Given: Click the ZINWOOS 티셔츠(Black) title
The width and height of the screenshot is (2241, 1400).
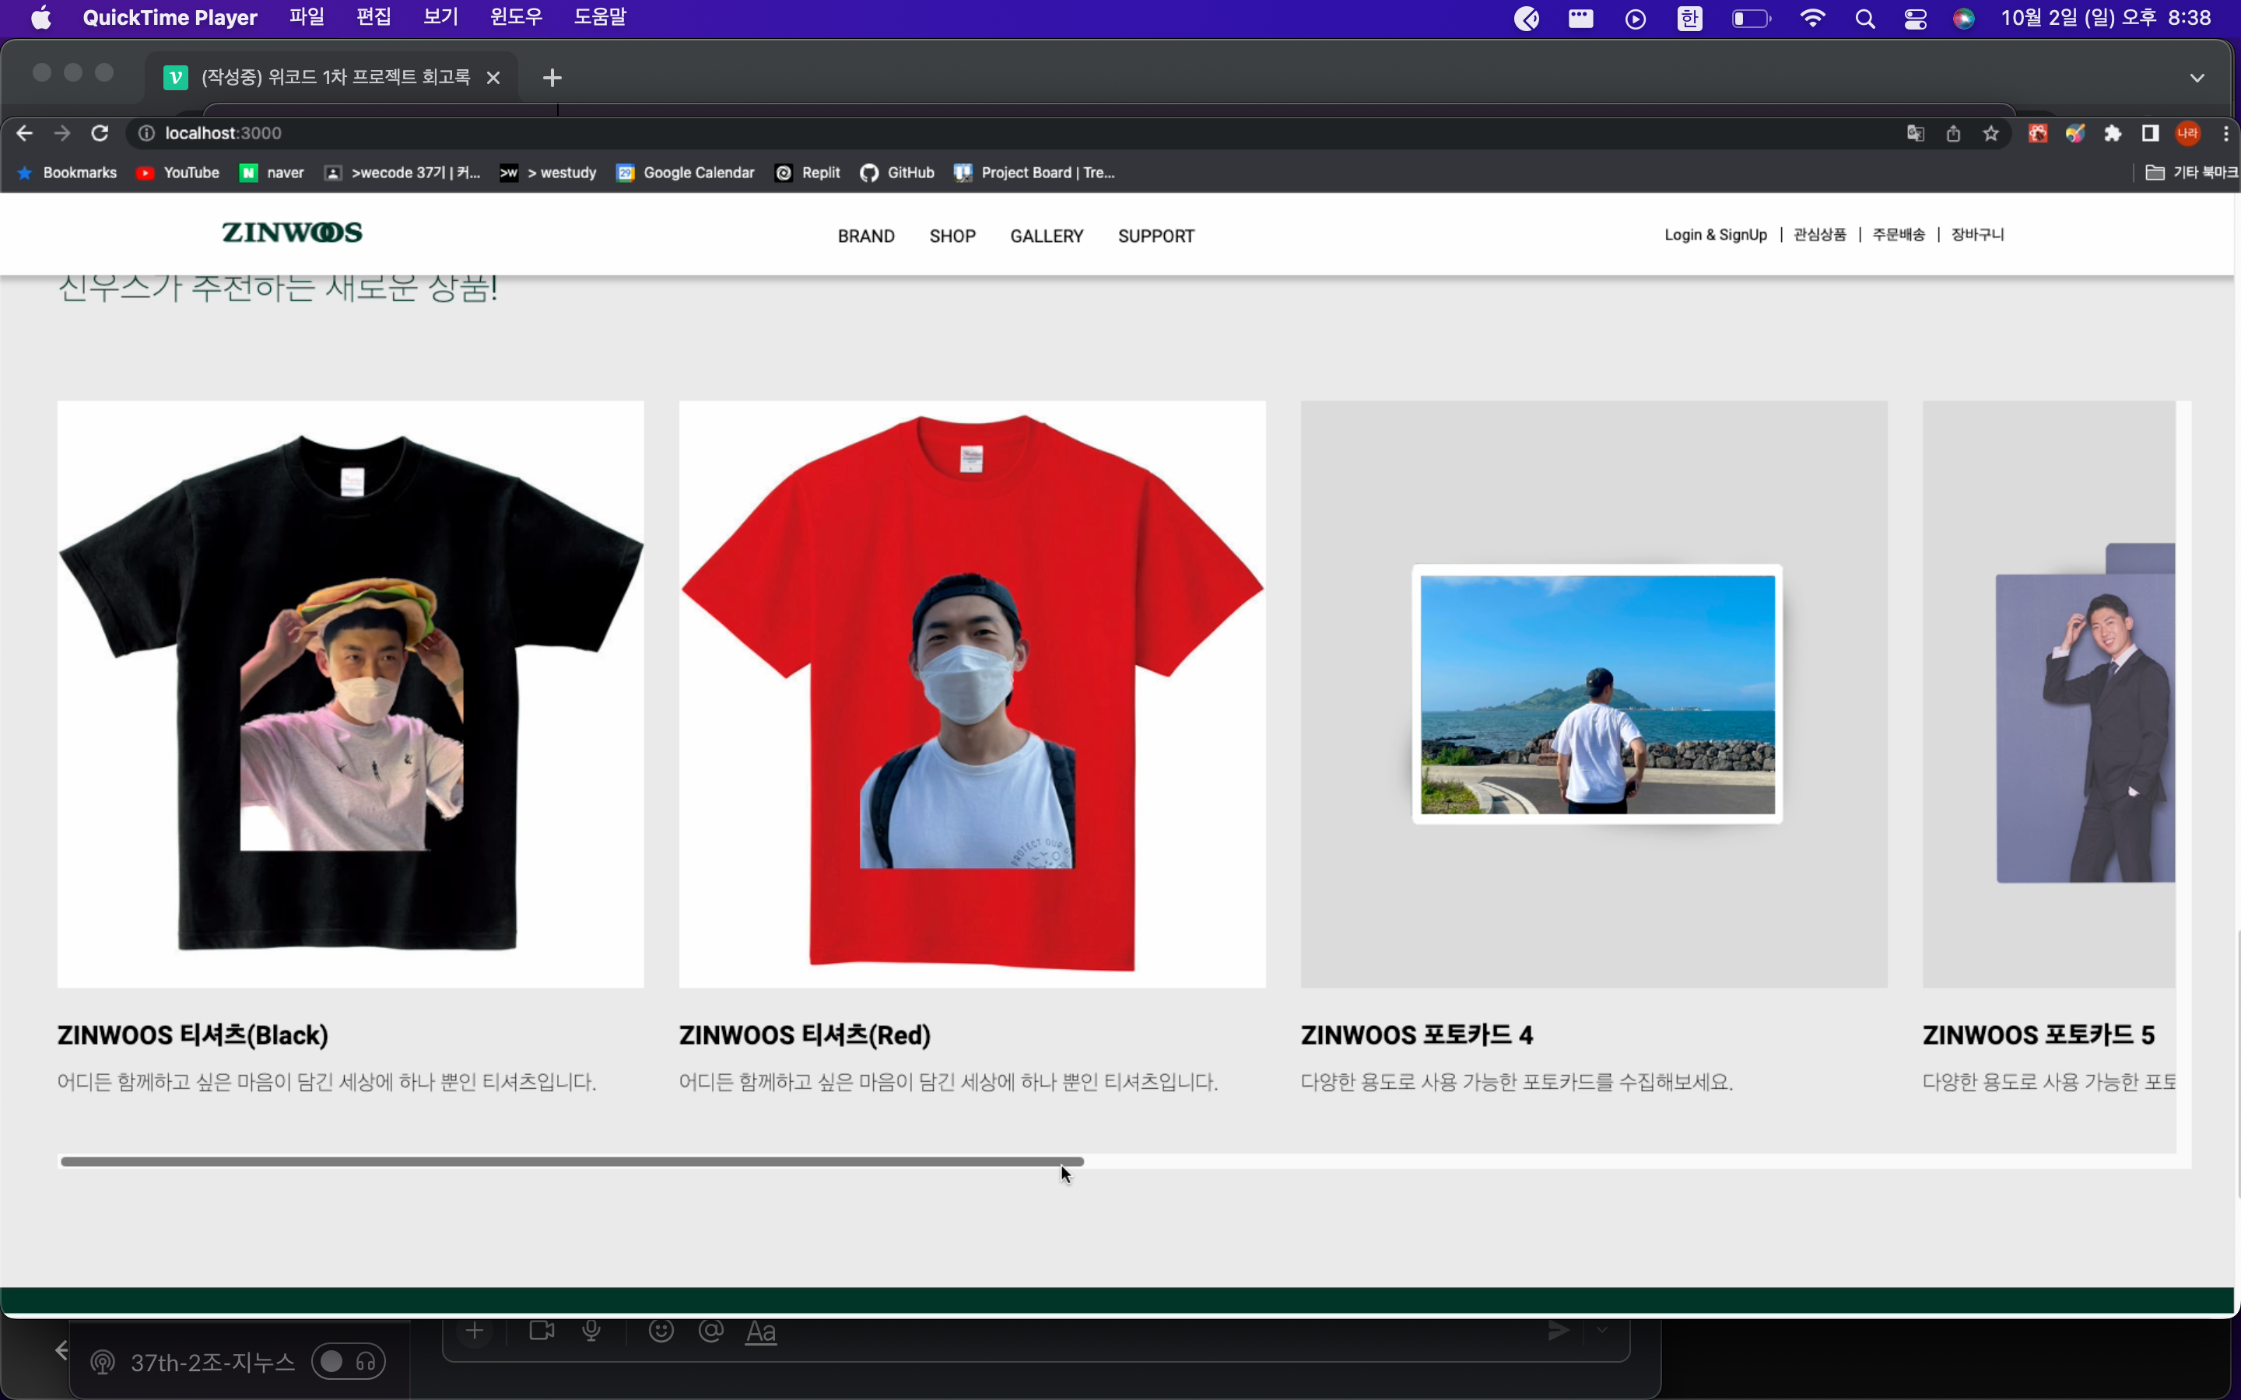Looking at the screenshot, I should tap(193, 1035).
